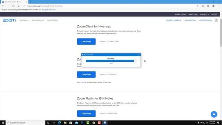The width and height of the screenshot is (222, 125).
Task: Open Task View on taskbar
Action: [x=54, y=123]
